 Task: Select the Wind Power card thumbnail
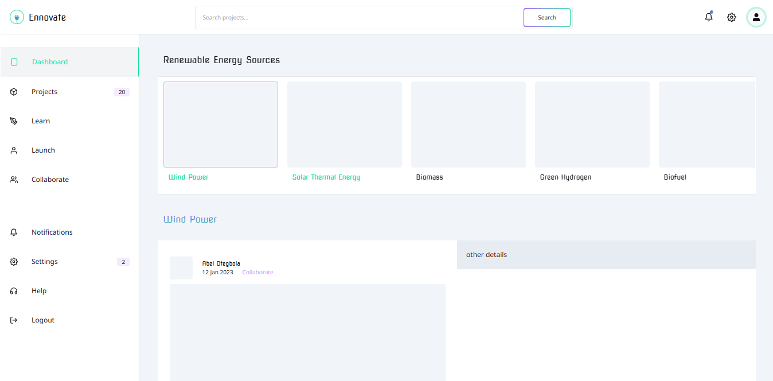[x=221, y=125]
